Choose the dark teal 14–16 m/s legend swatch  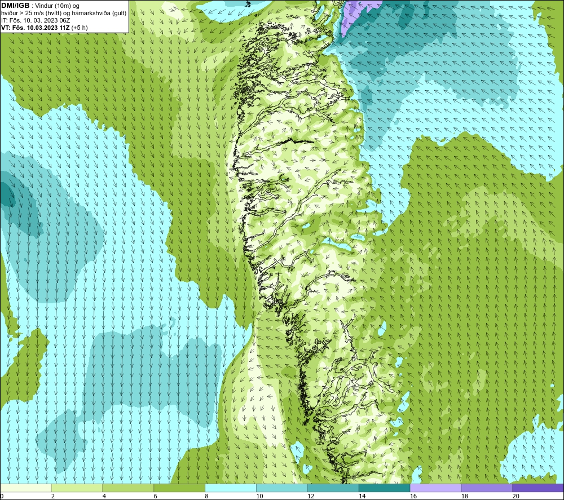coord(385,488)
